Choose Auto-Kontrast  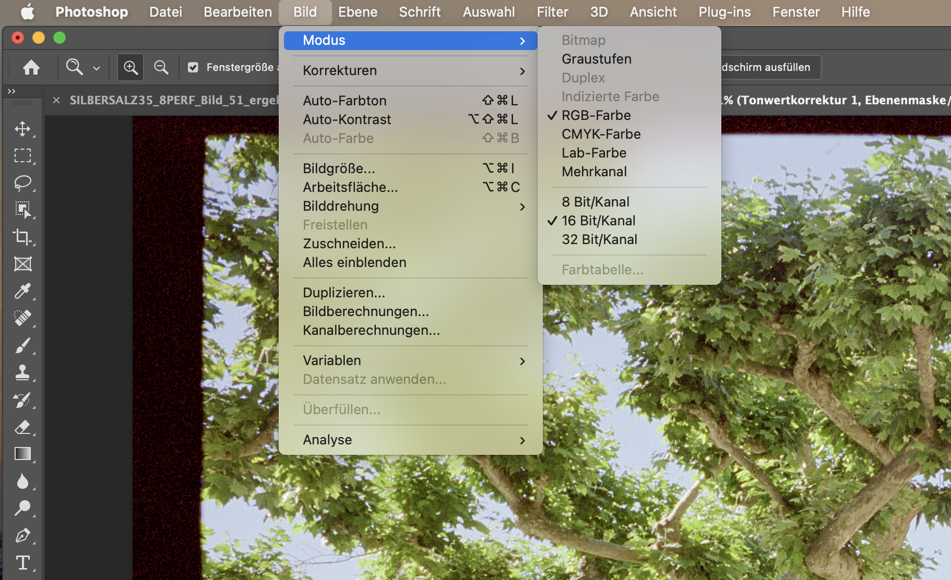(x=410, y=119)
